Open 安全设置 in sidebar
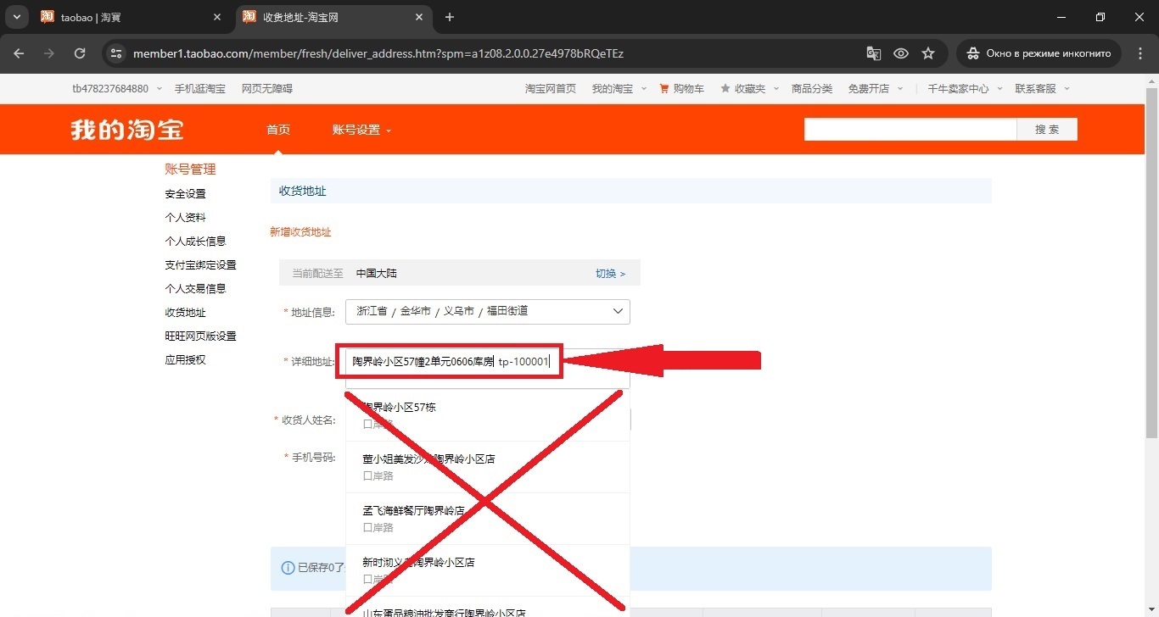Screen dimensions: 1159x617 tap(185, 194)
